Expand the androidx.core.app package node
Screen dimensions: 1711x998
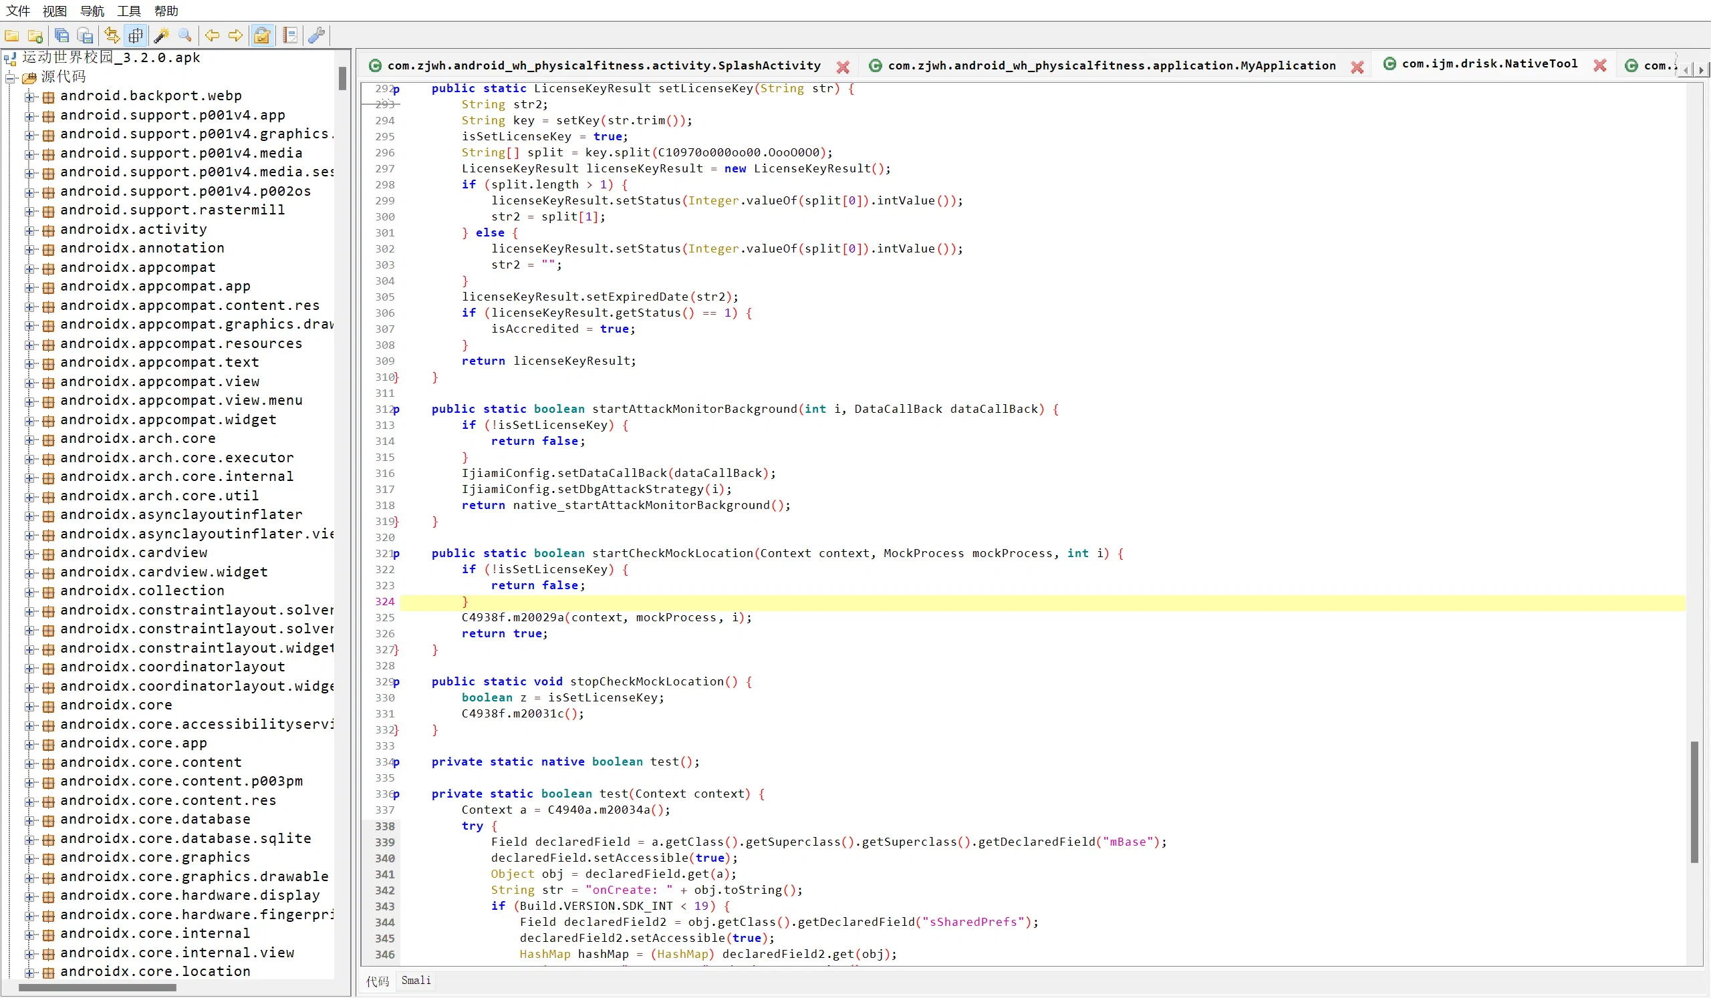29,744
